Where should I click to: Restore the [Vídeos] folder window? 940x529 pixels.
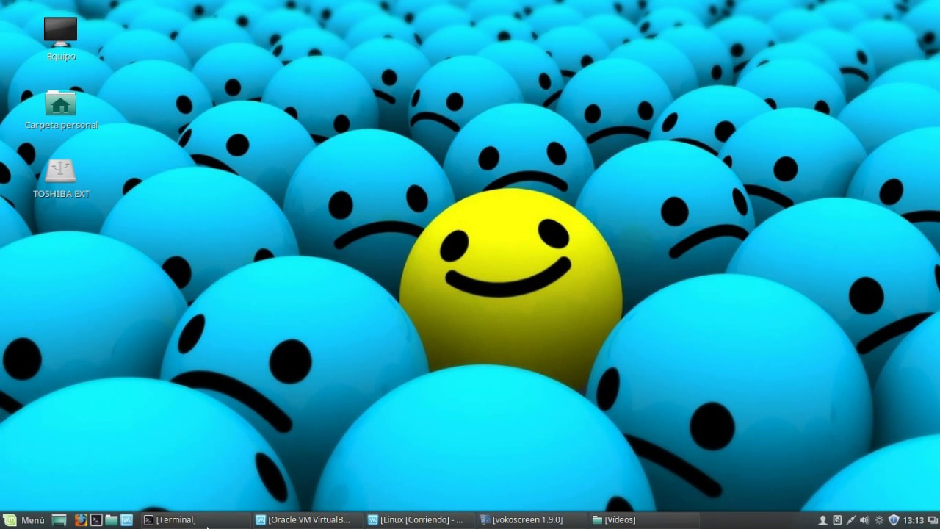(644, 520)
